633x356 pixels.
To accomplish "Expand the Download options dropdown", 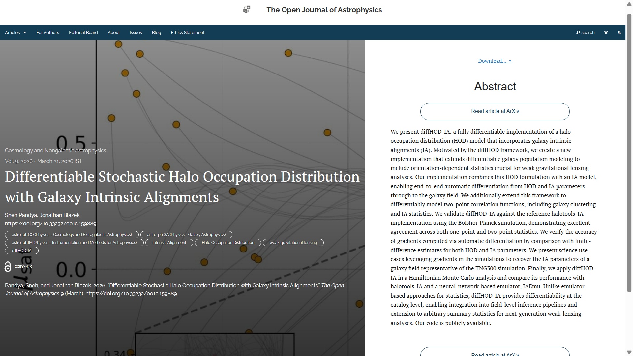I will click(x=495, y=61).
